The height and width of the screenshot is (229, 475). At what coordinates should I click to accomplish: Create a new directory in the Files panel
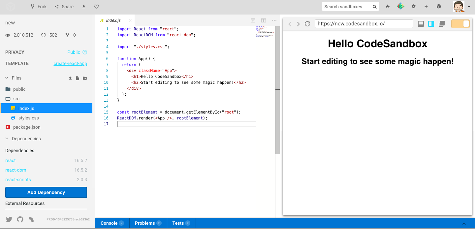pyautogui.click(x=85, y=78)
